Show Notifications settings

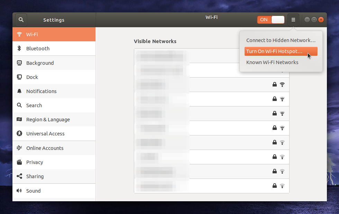(54, 91)
